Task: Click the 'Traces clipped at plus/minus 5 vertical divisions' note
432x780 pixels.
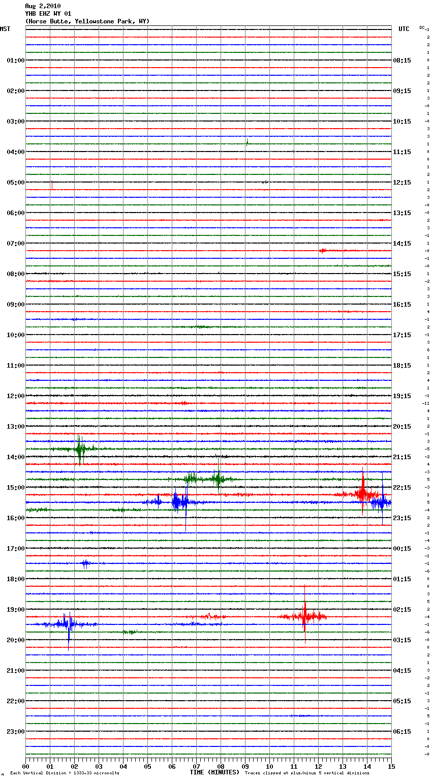Action: click(x=307, y=773)
